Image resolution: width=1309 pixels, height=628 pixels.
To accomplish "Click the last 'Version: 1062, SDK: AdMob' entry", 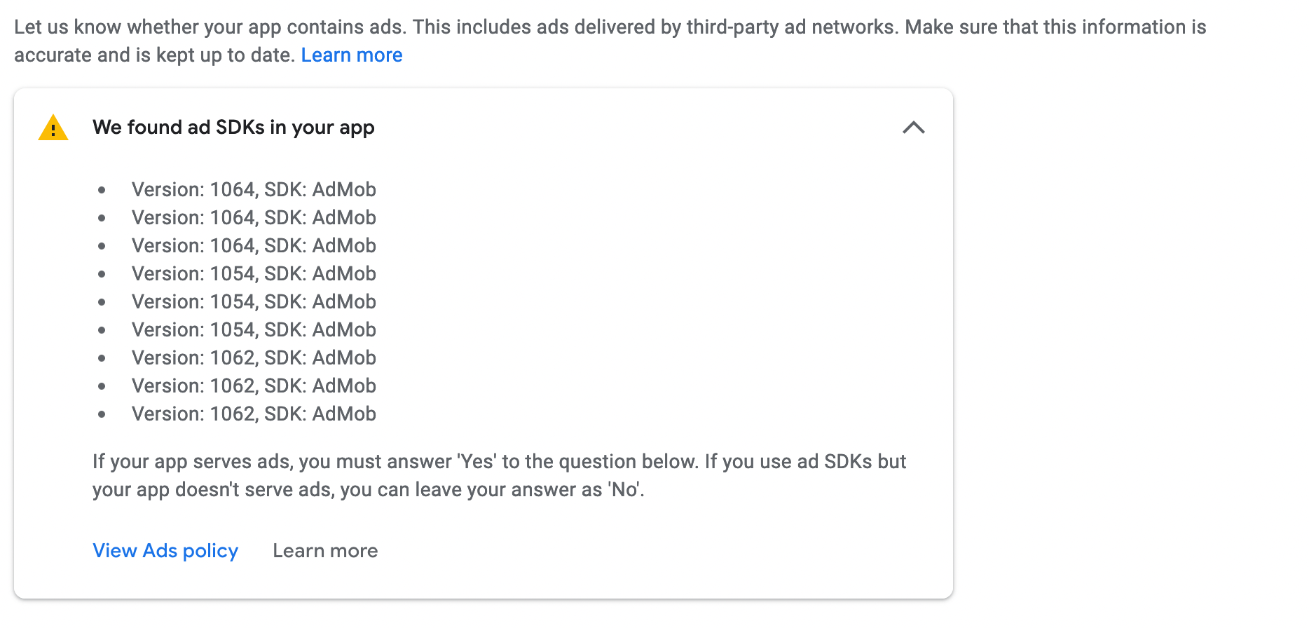I will click(254, 414).
